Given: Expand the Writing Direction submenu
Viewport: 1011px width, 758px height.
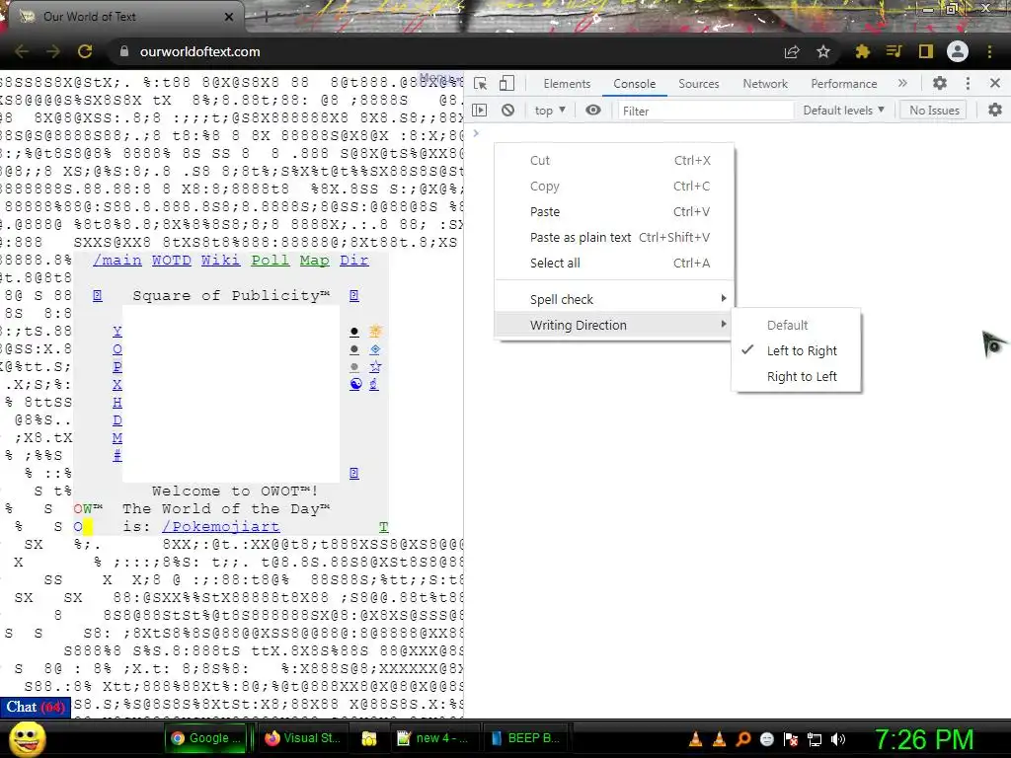Looking at the screenshot, I should [x=614, y=325].
